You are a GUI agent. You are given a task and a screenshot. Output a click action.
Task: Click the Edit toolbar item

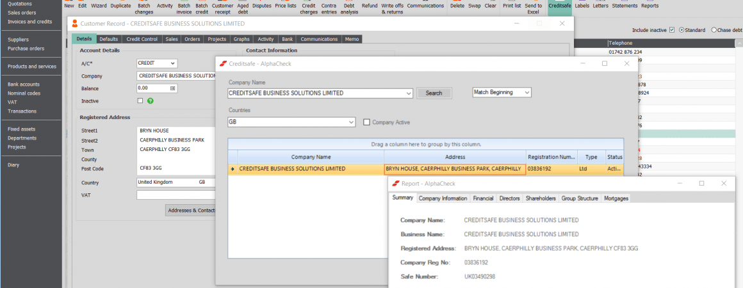pos(83,6)
